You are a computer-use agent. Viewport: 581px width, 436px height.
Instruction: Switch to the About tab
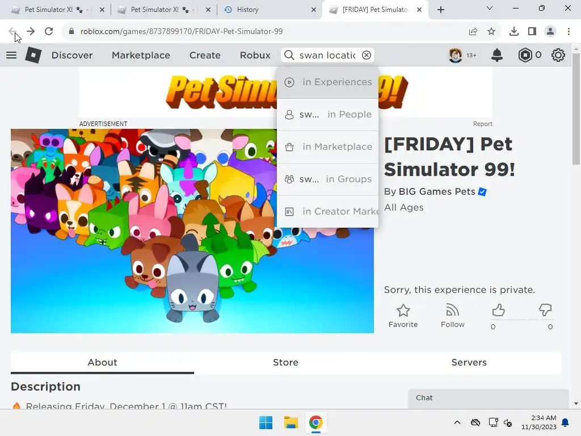pyautogui.click(x=102, y=363)
